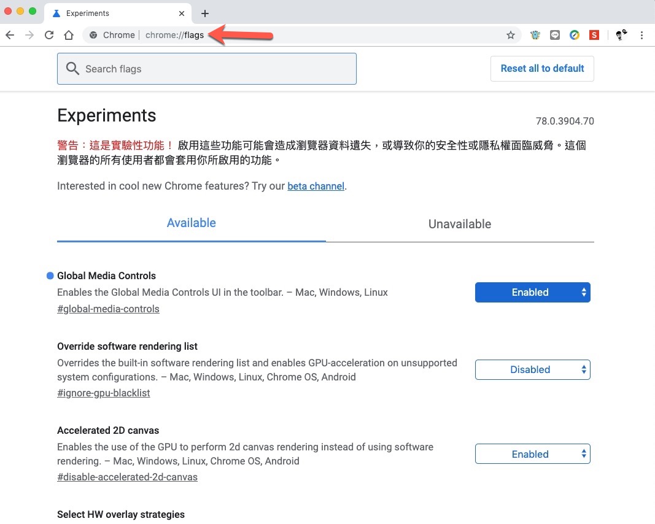
Task: Open the #global-media-controls anchor link
Action: click(x=108, y=309)
